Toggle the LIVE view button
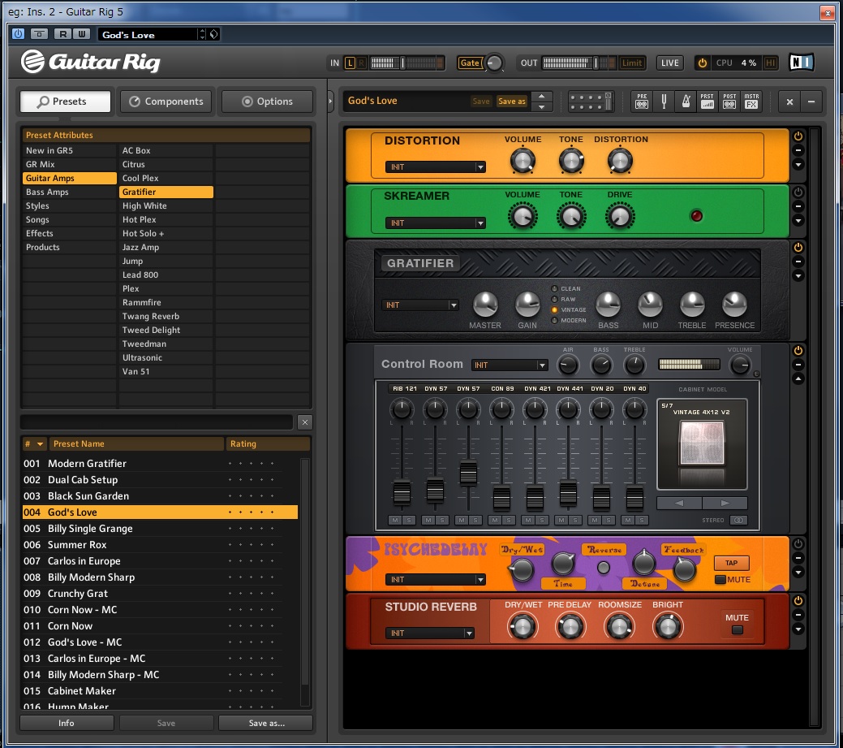This screenshot has width=843, height=748. click(x=669, y=63)
